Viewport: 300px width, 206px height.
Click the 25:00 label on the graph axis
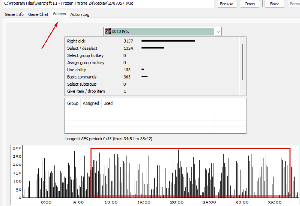pyautogui.click(x=209, y=202)
